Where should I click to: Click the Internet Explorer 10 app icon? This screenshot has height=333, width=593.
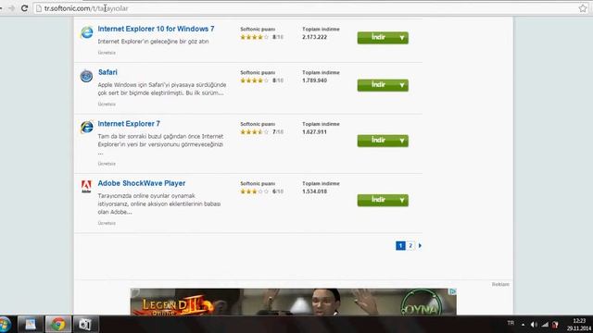[86, 32]
